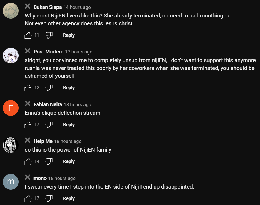Reply to Fabian Neira's comment
Screen dimensions: 260x205
69,125
